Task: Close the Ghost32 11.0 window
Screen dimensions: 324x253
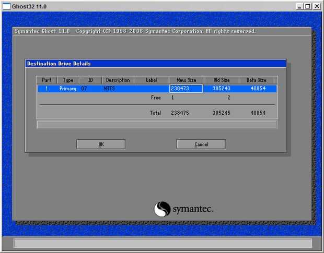Action: (317, 6)
